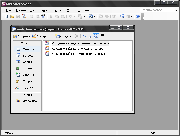
Task: Open the help question box dropdown arrow
Action: pyautogui.click(x=176, y=10)
